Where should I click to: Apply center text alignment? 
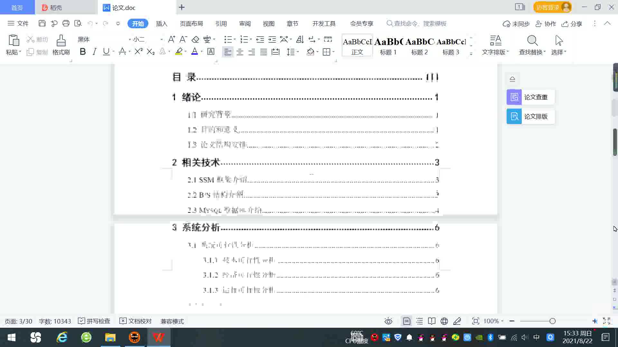click(x=240, y=52)
